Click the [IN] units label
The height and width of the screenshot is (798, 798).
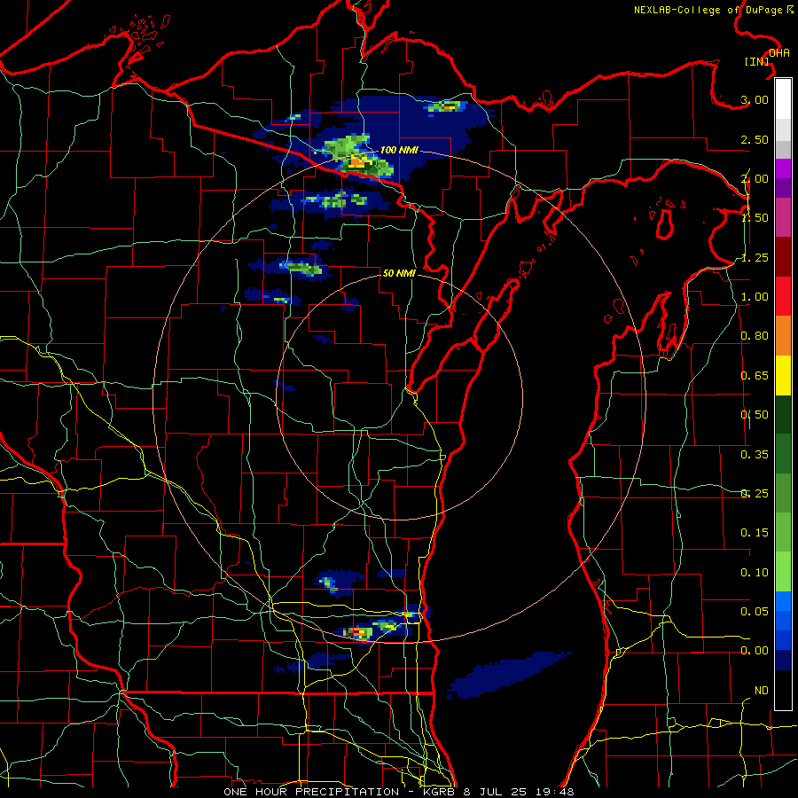tap(757, 61)
